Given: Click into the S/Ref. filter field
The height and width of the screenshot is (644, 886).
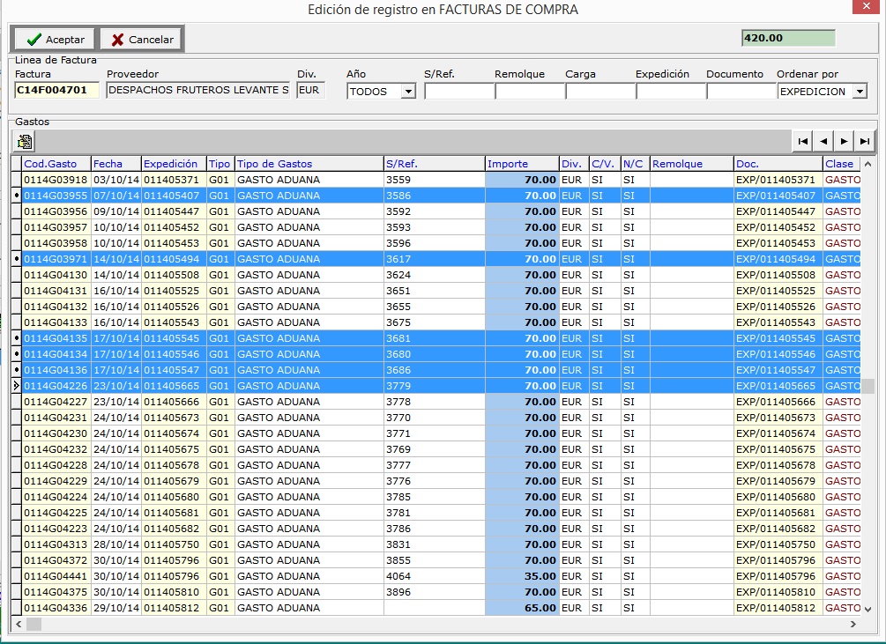Looking at the screenshot, I should pyautogui.click(x=458, y=92).
